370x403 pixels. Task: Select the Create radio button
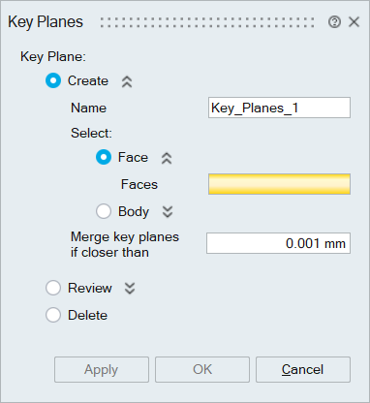(x=53, y=80)
